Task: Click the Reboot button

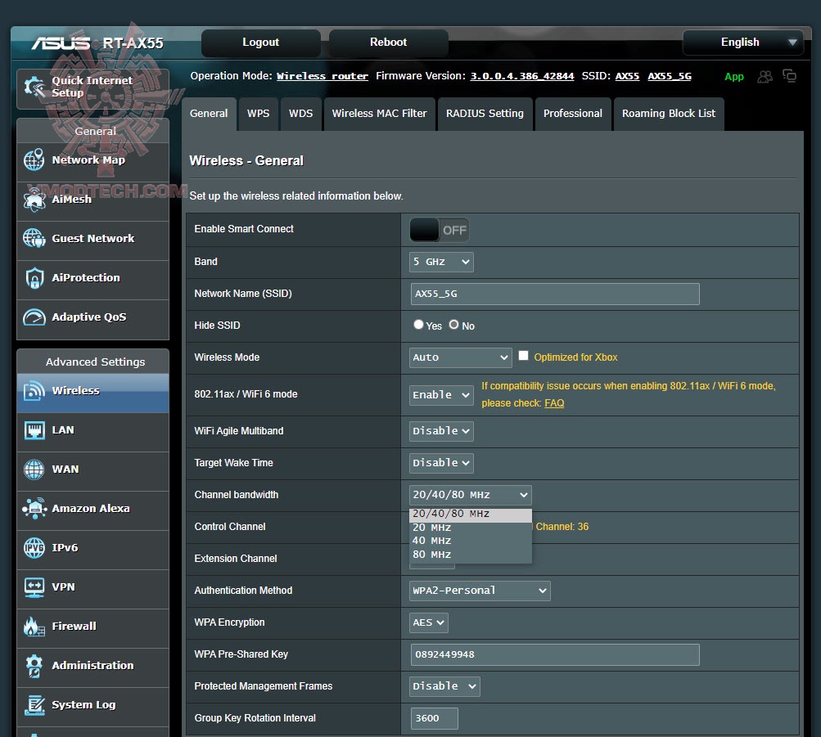Action: coord(388,43)
